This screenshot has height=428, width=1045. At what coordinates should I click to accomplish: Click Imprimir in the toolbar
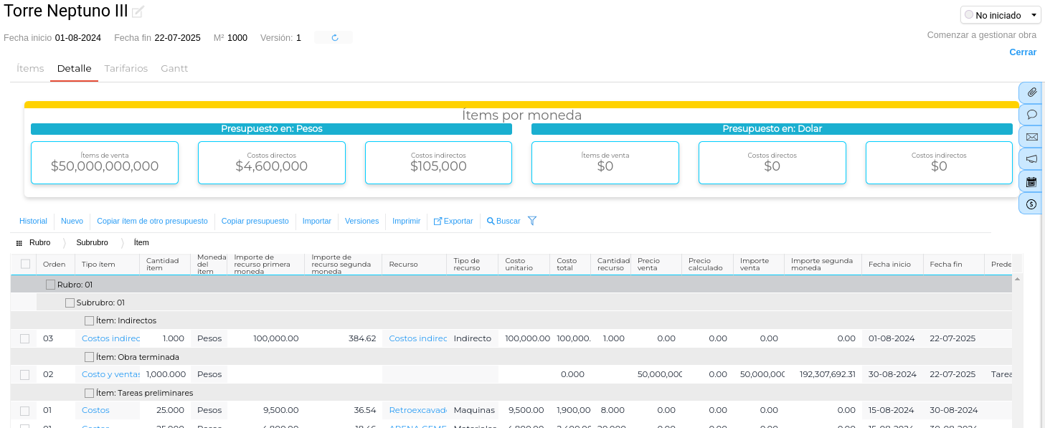(x=406, y=221)
